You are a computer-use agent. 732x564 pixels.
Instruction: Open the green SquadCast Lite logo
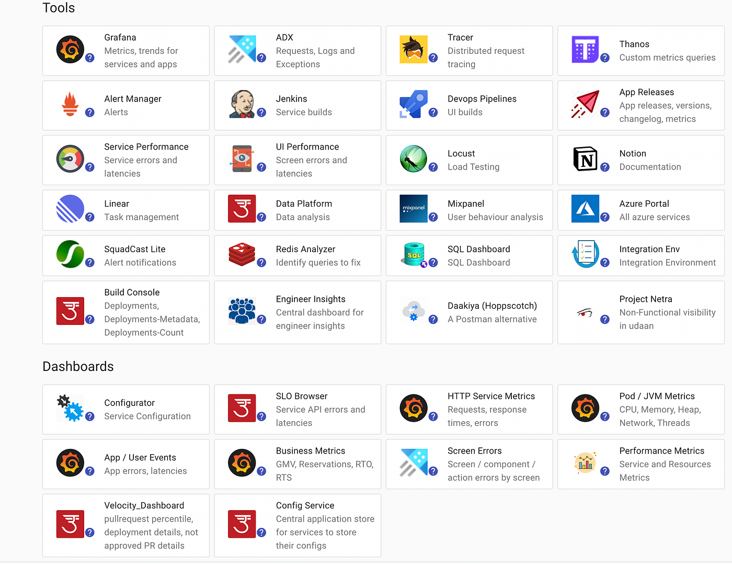coord(70,254)
